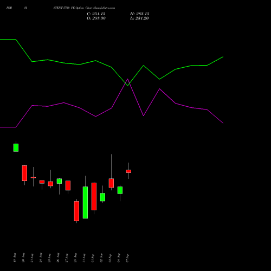Select the 19 Aug date label
Viewport: 271px width, 271px height.
tap(15, 257)
